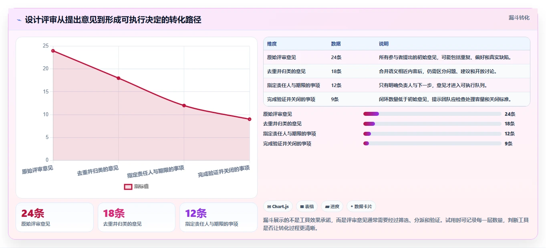Open the 12条 stat card
This screenshot has height=248, width=546.
pos(218,217)
